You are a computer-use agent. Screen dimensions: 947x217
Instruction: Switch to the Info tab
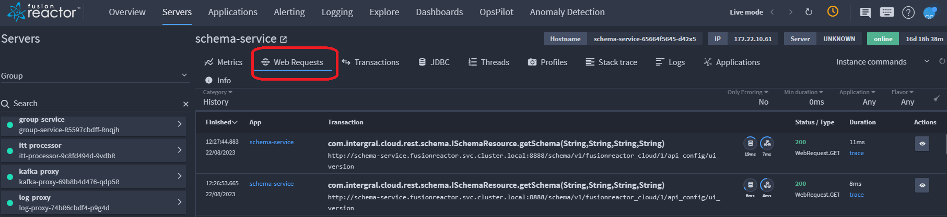click(218, 80)
